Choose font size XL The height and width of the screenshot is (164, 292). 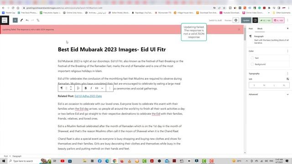point(284,85)
